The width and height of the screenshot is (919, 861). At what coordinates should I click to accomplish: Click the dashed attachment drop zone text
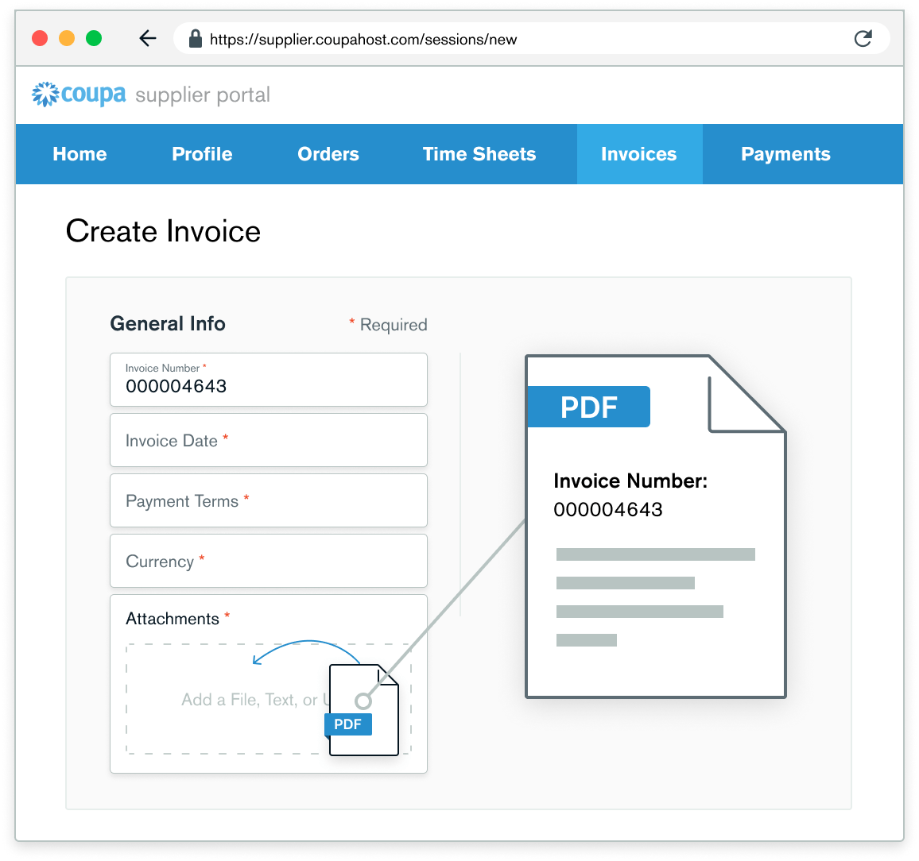[246, 700]
